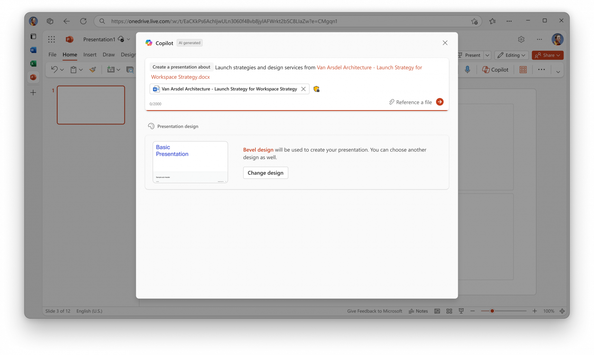594x355 pixels.
Task: Click the 100% zoom level
Action: 549,311
